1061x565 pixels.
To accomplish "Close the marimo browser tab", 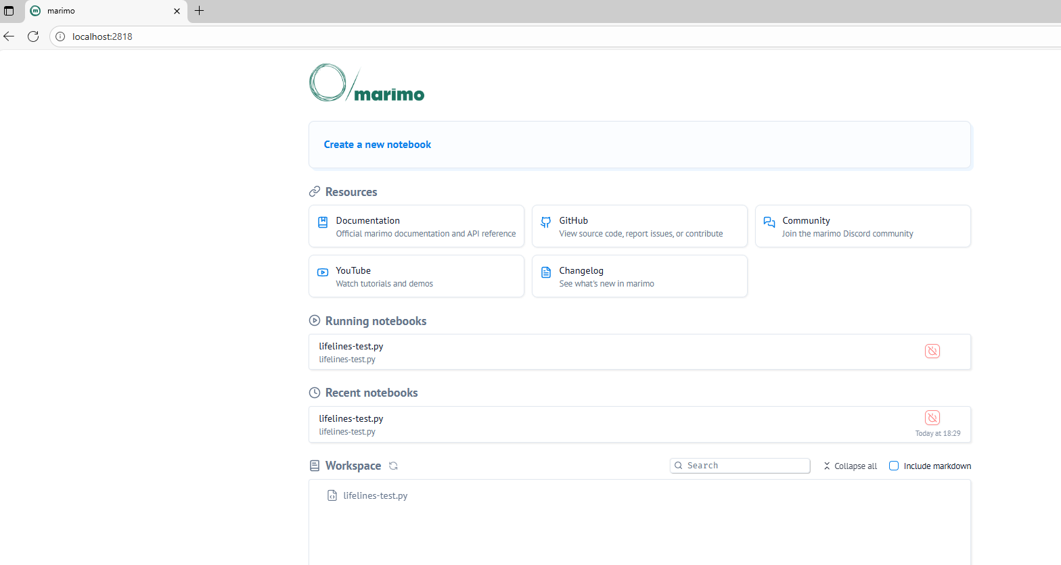I will (x=177, y=11).
